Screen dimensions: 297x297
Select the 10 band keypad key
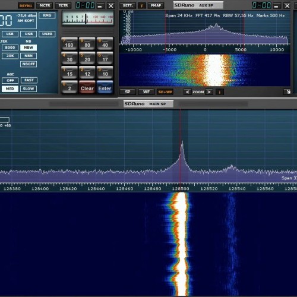click(x=105, y=72)
